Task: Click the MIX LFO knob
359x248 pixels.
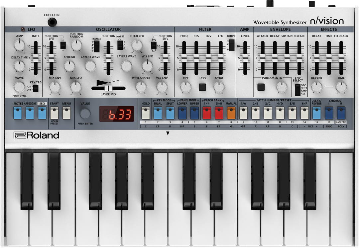Action: [76, 87]
